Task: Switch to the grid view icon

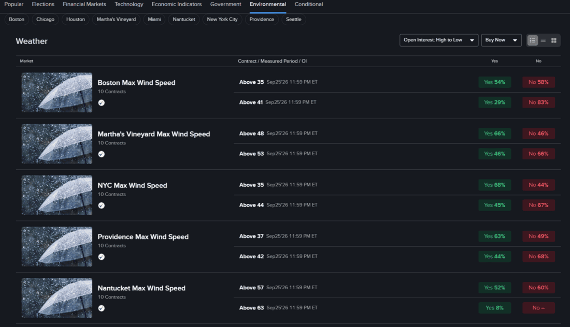Action: pyautogui.click(x=553, y=40)
